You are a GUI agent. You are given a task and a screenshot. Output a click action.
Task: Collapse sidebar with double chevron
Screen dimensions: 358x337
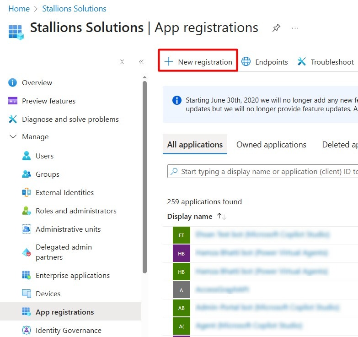click(141, 62)
